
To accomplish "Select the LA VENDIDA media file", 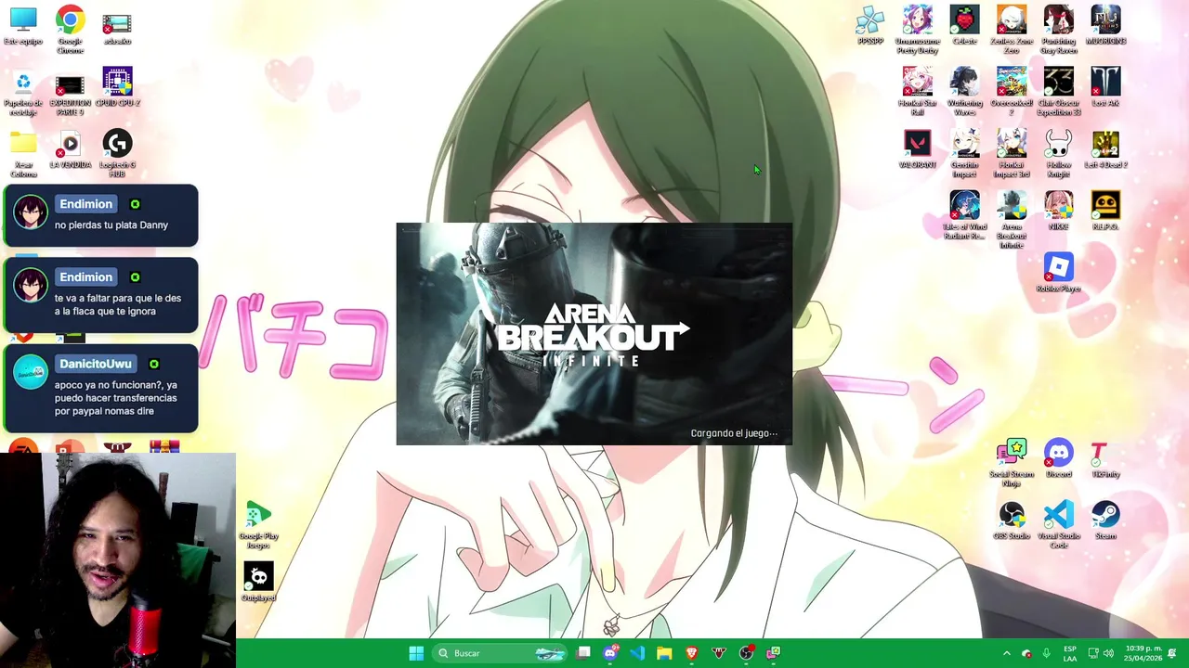I will coord(70,149).
